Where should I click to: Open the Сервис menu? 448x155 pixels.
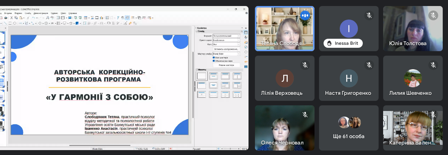pos(54,13)
